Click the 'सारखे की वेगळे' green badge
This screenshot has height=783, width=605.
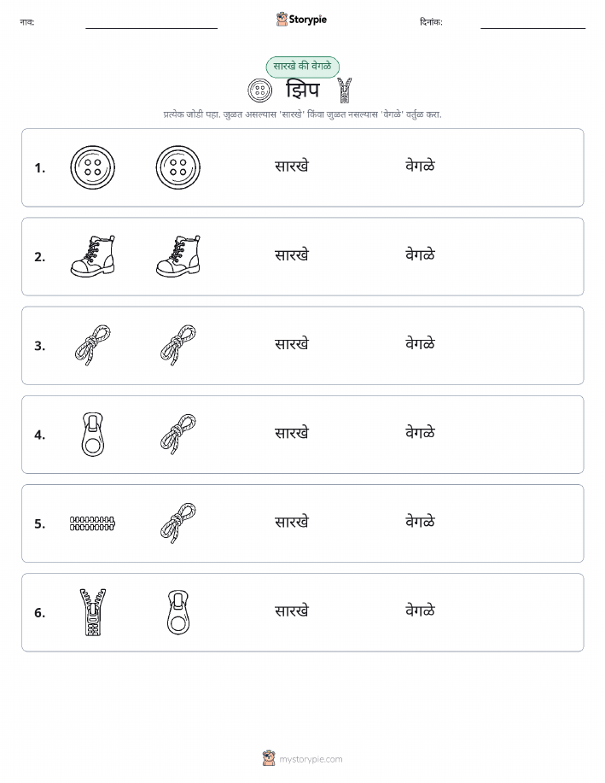pos(302,67)
